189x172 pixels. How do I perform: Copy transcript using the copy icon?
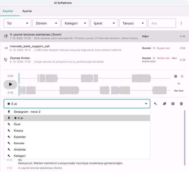pos(164,104)
